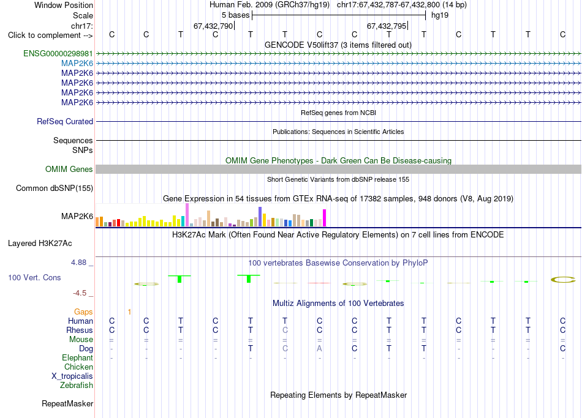Click the ENSG00000298981 gene label

click(58, 53)
